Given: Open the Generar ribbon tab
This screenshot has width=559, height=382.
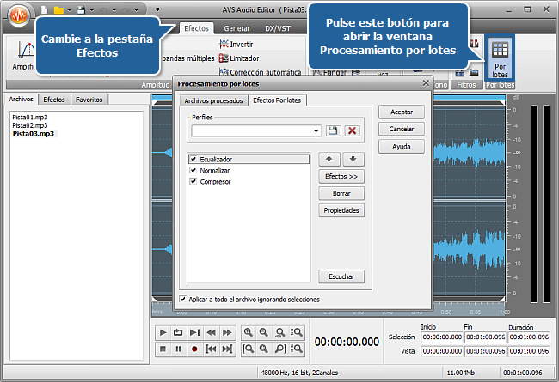Looking at the screenshot, I should [x=236, y=28].
